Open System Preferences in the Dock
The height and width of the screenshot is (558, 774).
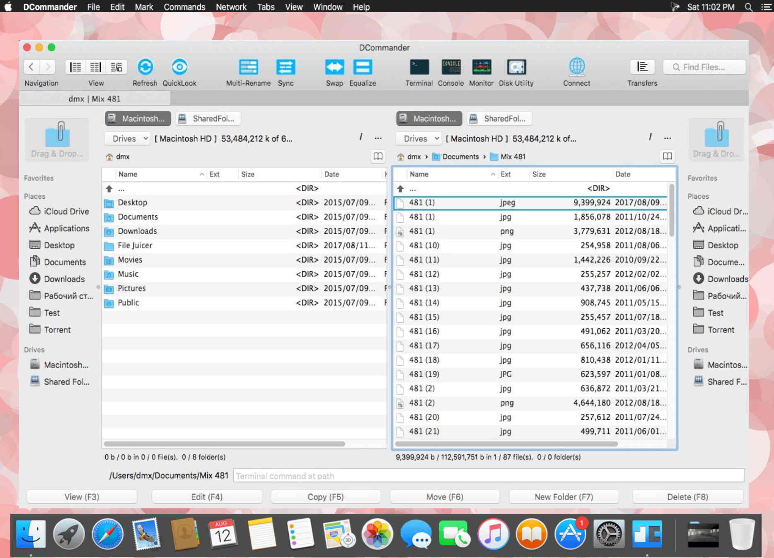point(609,534)
